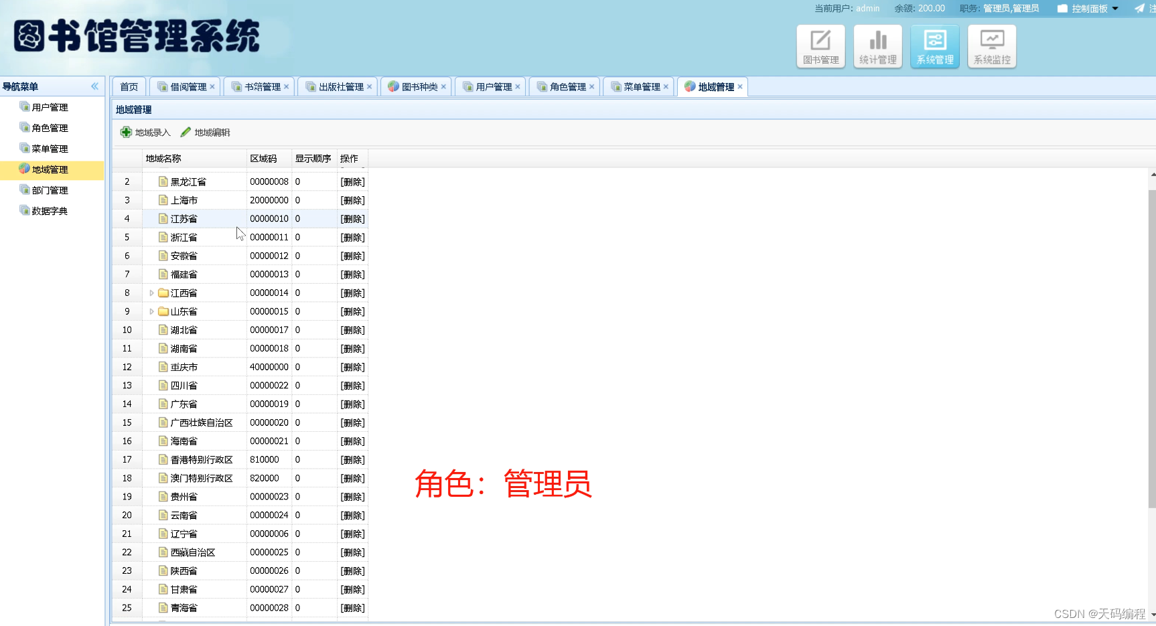Image resolution: width=1156 pixels, height=626 pixels.
Task: Click the 地域管理 sidebar globe icon
Action: coord(24,169)
